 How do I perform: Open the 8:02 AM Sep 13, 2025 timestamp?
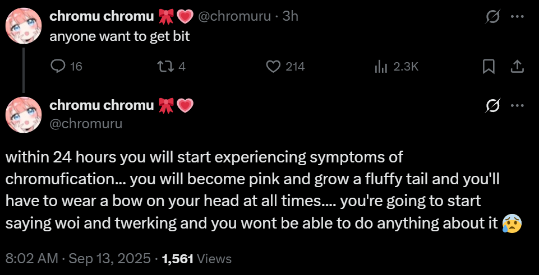point(78,259)
